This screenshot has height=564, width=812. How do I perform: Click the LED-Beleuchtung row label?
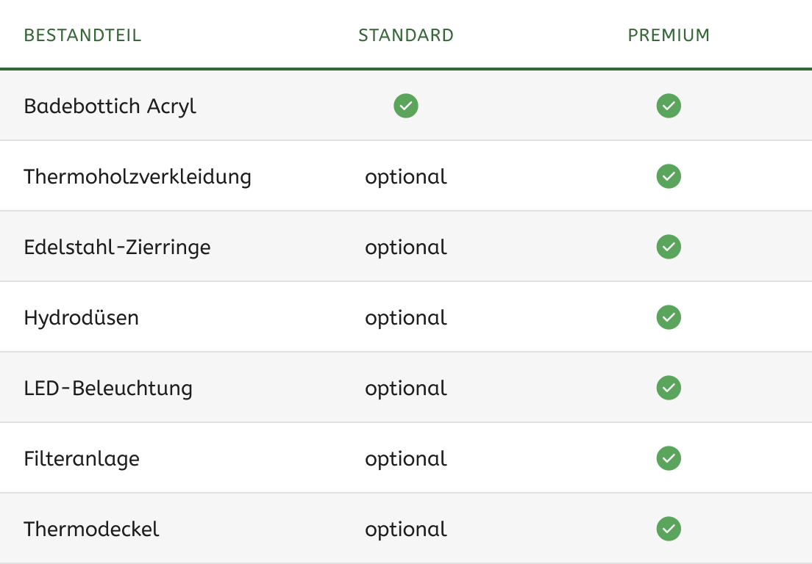[x=108, y=388]
